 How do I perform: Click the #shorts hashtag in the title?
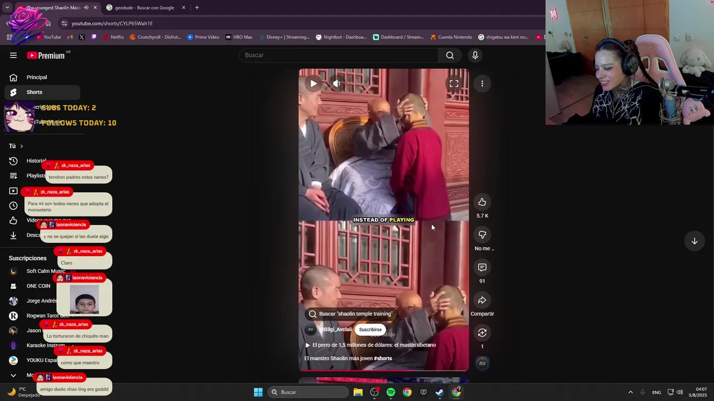tap(383, 358)
